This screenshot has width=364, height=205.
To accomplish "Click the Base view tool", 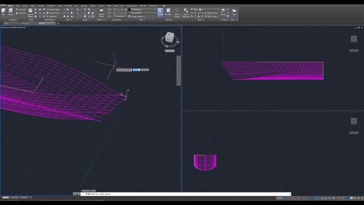I will coord(234,12).
